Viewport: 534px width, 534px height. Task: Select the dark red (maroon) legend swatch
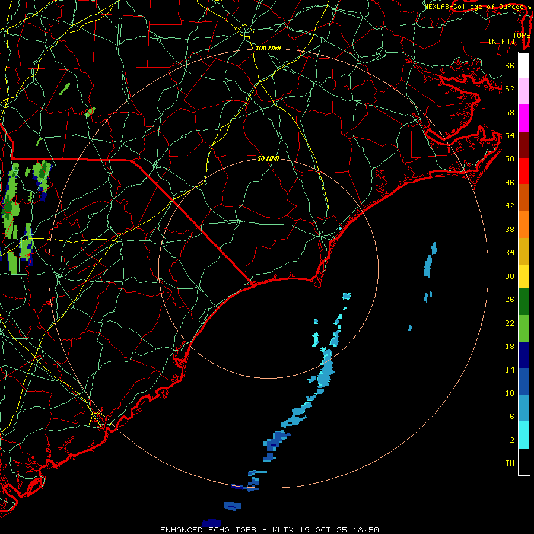tap(524, 145)
